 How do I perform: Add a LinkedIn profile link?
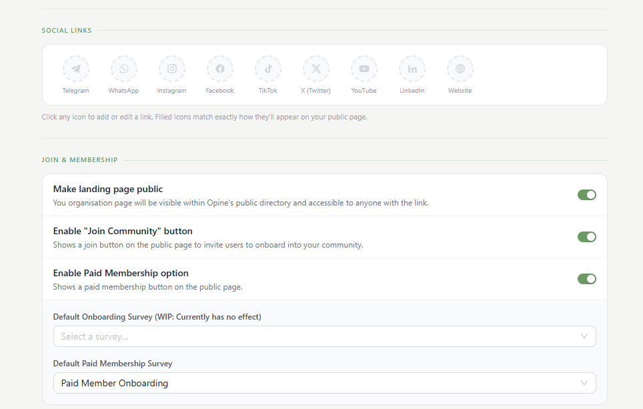[x=412, y=69]
